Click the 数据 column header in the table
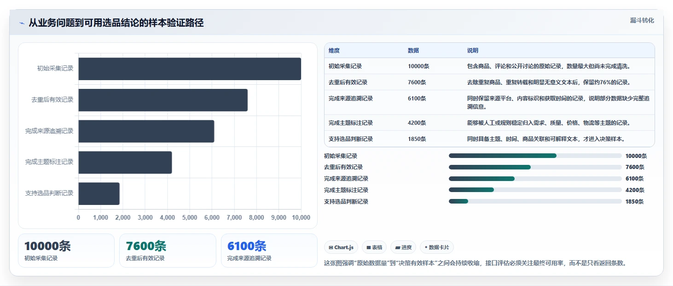The image size is (673, 286). (x=413, y=50)
